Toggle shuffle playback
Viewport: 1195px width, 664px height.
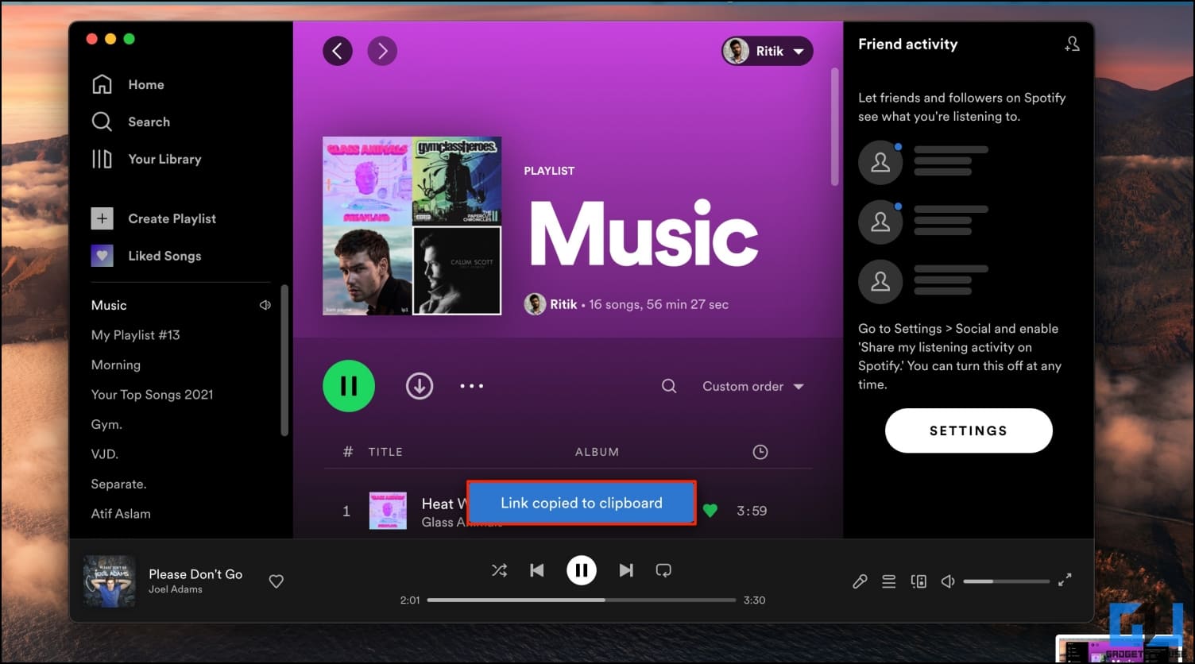click(499, 570)
